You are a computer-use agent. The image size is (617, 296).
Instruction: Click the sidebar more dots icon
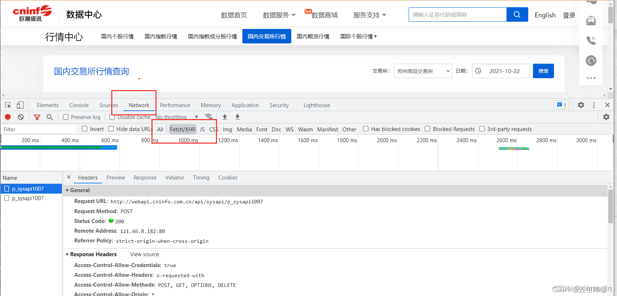pos(591,78)
